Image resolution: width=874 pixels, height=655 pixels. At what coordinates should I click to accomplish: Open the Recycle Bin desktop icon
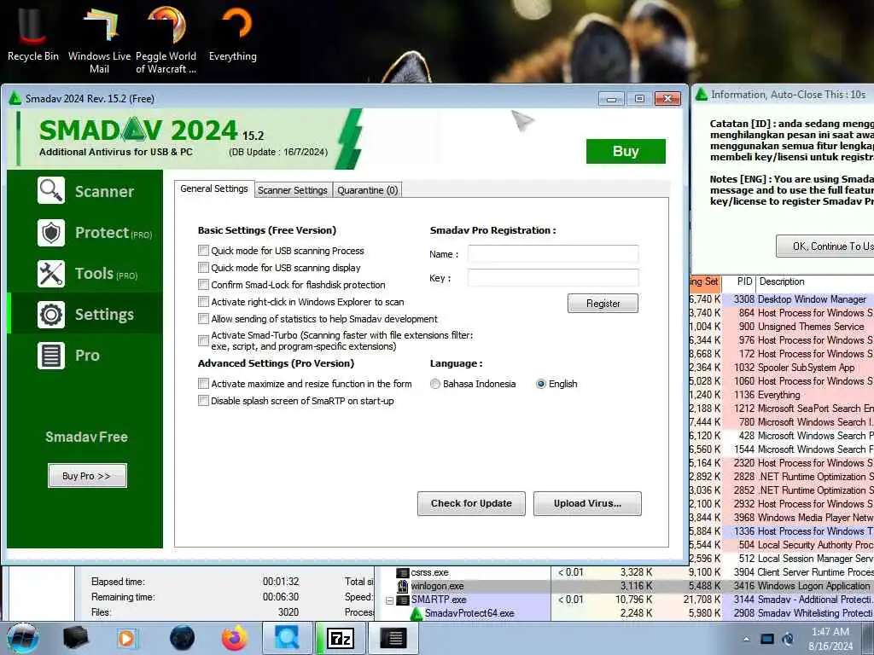32,26
